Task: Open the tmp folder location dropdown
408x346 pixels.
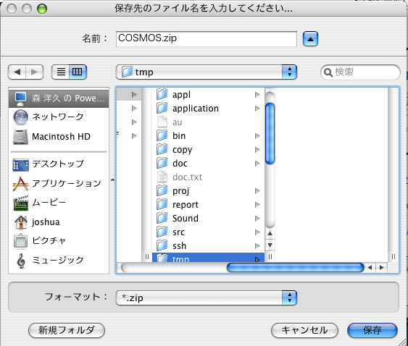Action: pos(207,72)
